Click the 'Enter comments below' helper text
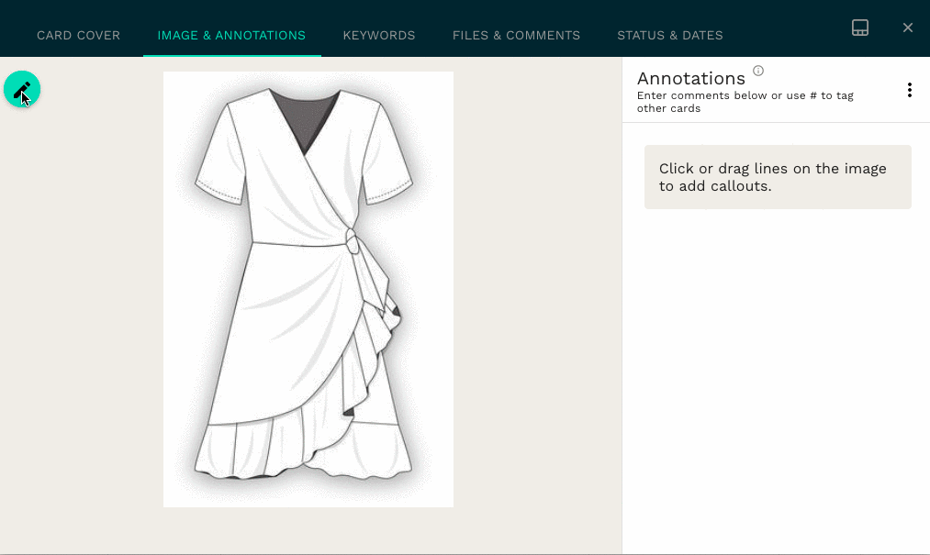The image size is (930, 555). pyautogui.click(x=745, y=102)
